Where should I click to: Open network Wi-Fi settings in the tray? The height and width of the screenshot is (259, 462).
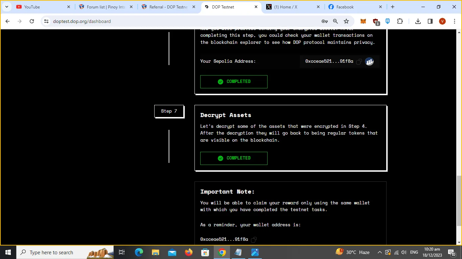[x=396, y=252]
